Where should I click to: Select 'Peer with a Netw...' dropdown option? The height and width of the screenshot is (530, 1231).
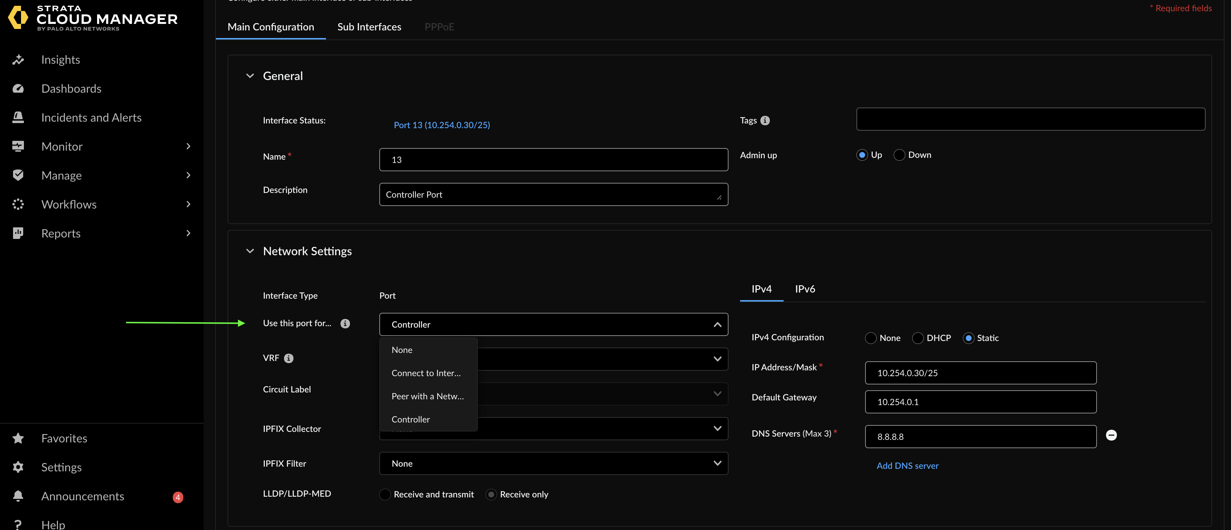tap(427, 396)
